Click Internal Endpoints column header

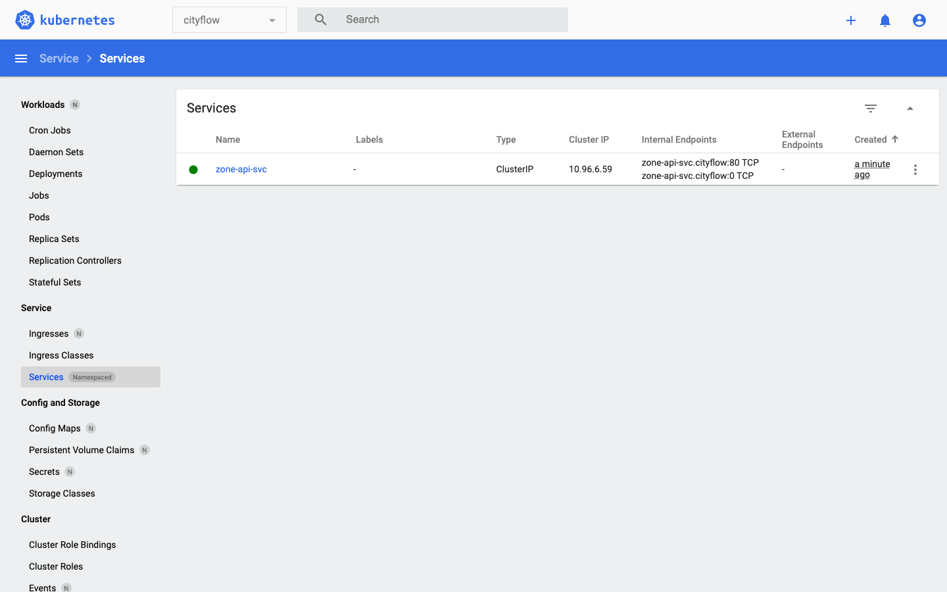pyautogui.click(x=679, y=139)
